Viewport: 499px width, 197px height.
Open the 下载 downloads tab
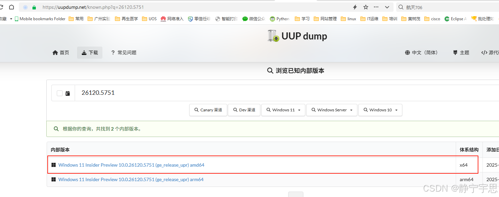[90, 53]
